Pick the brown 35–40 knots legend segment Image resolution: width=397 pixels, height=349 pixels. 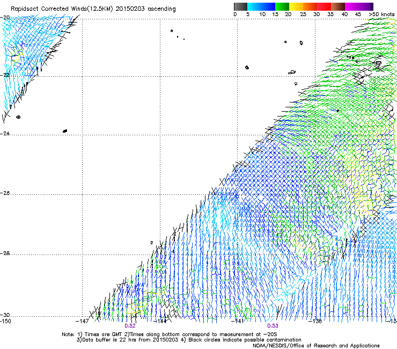[338, 6]
